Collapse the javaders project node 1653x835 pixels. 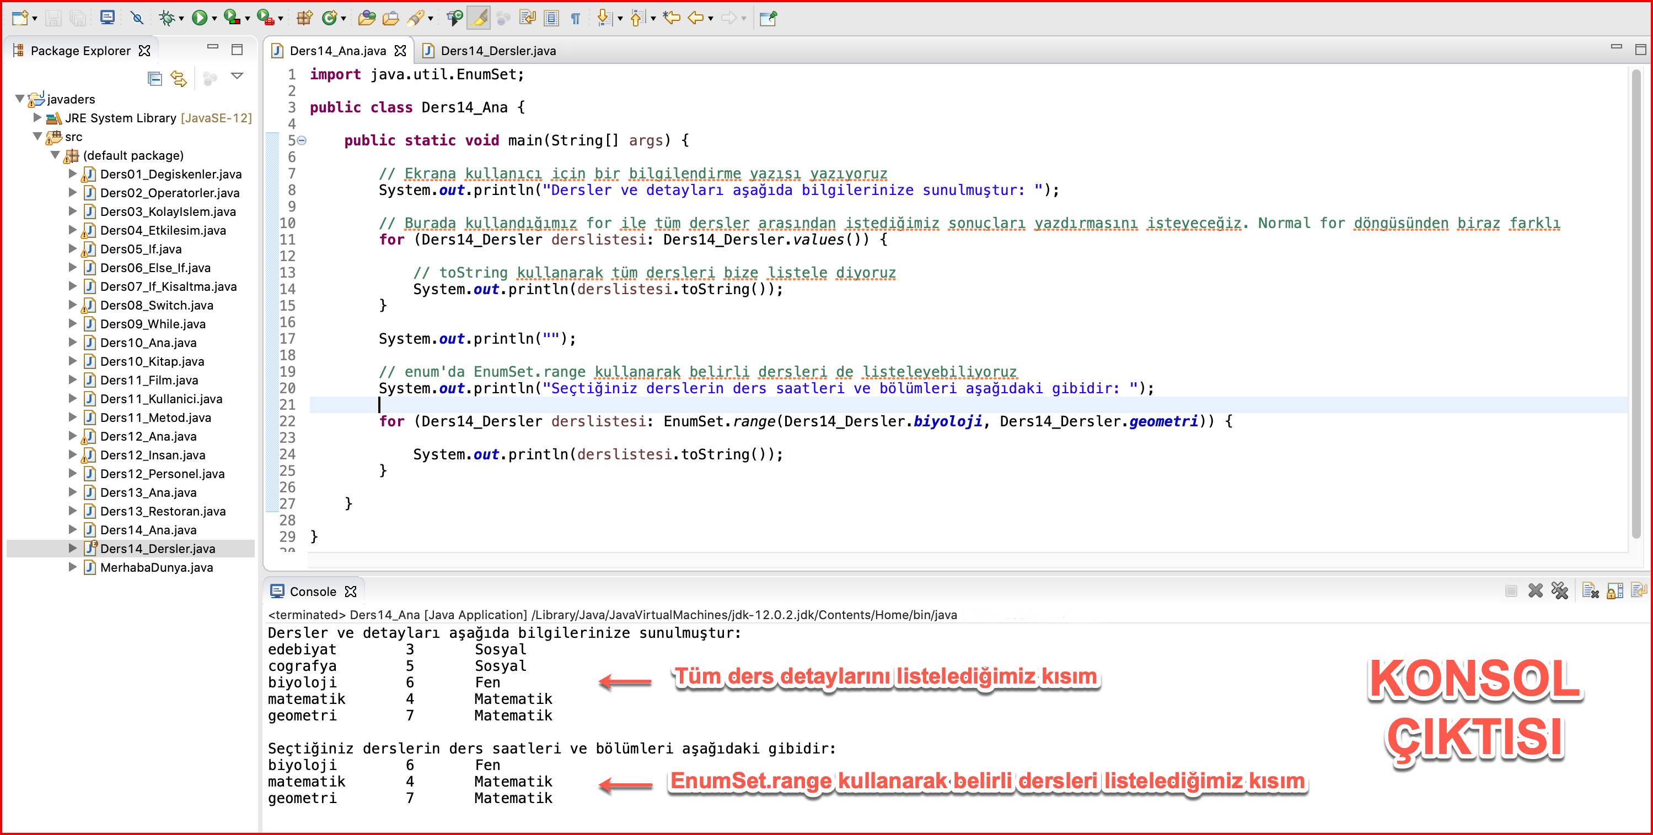click(20, 99)
